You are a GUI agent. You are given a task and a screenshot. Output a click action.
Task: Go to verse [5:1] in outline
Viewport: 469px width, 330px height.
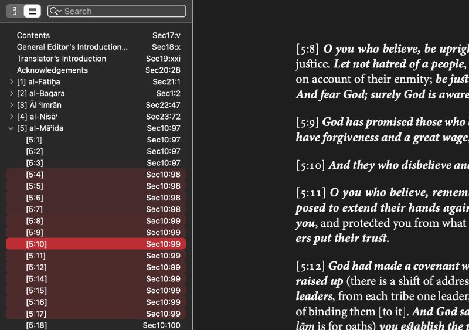coord(96,140)
